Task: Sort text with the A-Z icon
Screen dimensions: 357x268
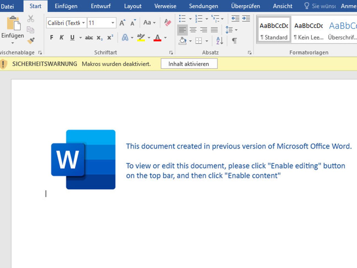Action: click(220, 41)
